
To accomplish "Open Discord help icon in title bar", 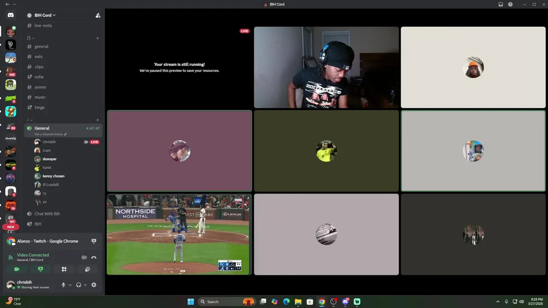I will click(510, 4).
